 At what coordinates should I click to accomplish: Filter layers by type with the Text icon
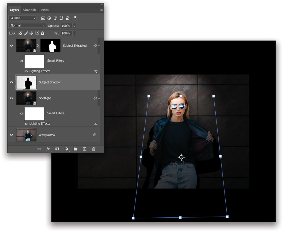[x=55, y=18]
